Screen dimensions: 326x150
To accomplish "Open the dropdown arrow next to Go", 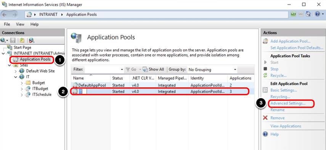I will pyautogui.click(x=140, y=69).
